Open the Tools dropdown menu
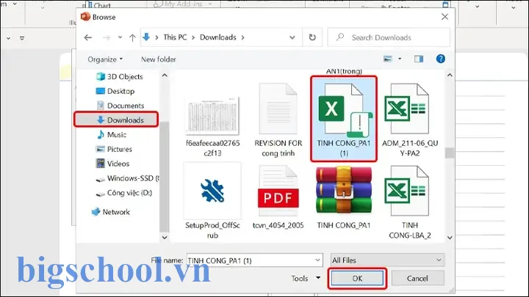The height and width of the screenshot is (297, 529). pos(306,279)
